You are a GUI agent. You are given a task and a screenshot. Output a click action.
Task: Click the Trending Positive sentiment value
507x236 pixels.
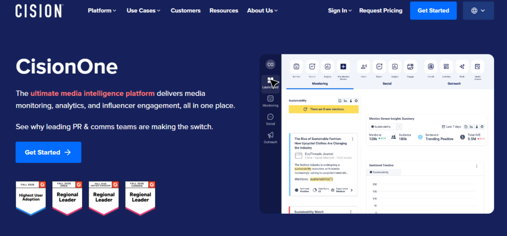click(439, 139)
